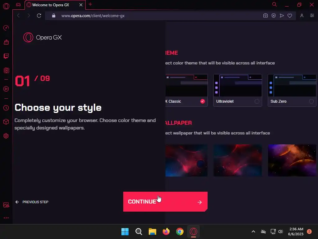Launch Firefox from the taskbar
The width and height of the screenshot is (318, 239).
point(166,232)
